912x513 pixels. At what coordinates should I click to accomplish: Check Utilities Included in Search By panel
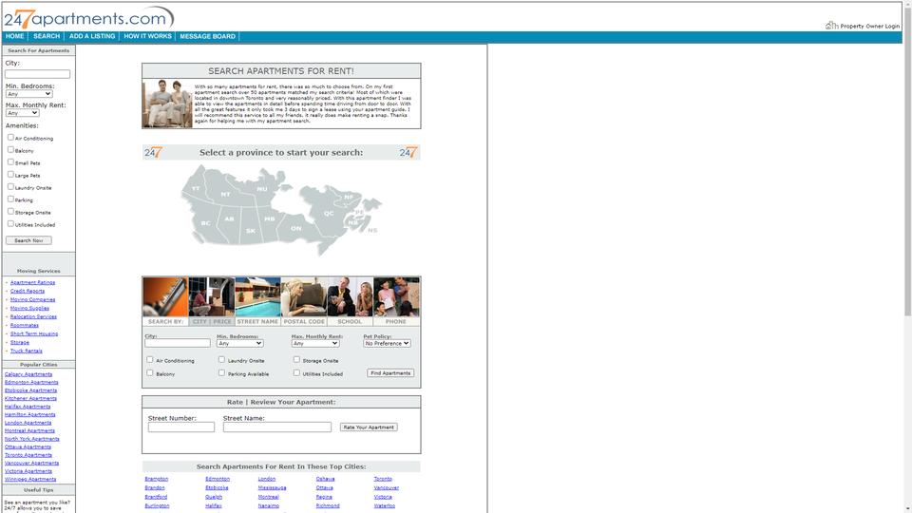click(296, 373)
